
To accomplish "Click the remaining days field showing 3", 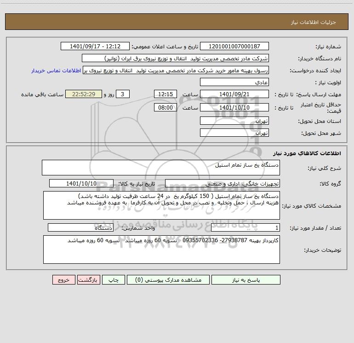I will click(x=123, y=94).
